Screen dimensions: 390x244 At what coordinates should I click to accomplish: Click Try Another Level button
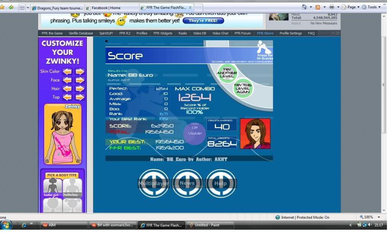tap(227, 73)
